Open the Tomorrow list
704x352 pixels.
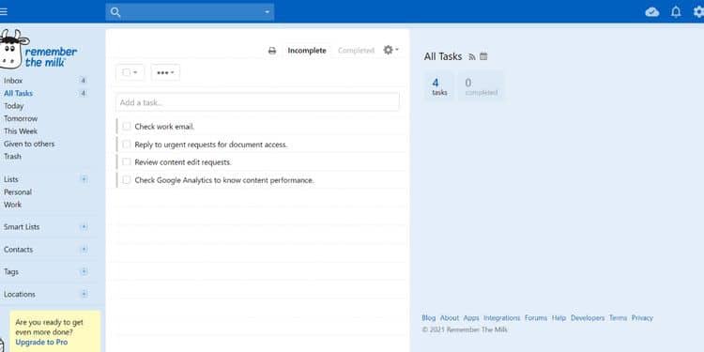point(21,118)
